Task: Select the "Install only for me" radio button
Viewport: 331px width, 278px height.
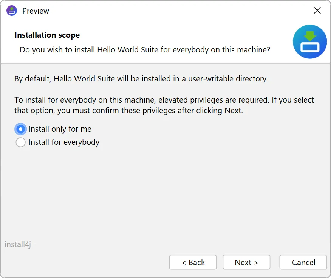Action: [x=21, y=129]
